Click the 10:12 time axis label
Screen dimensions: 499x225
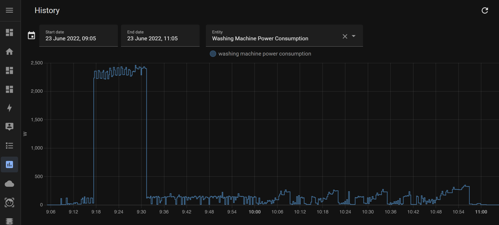300,212
